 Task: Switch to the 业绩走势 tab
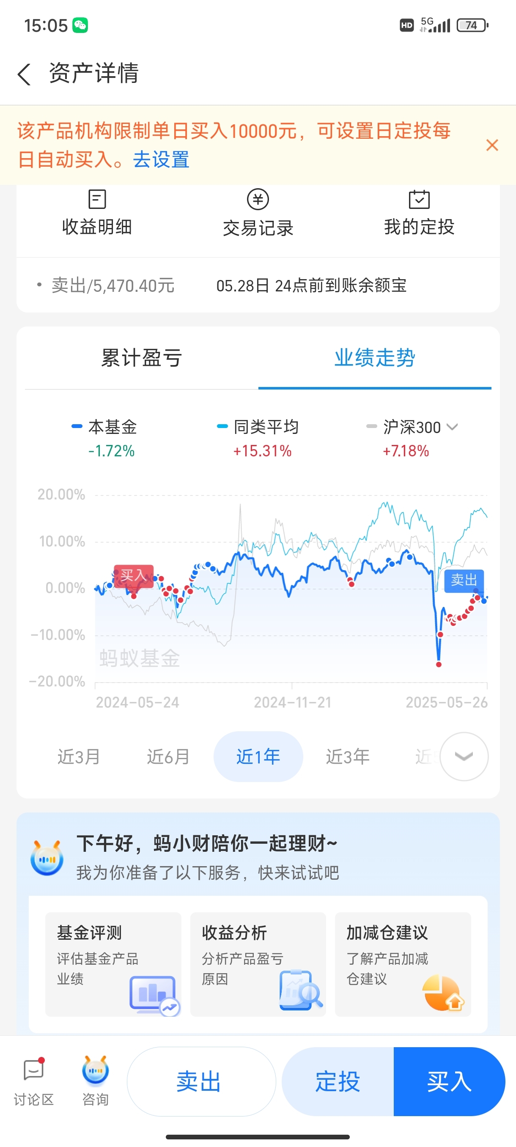[374, 358]
